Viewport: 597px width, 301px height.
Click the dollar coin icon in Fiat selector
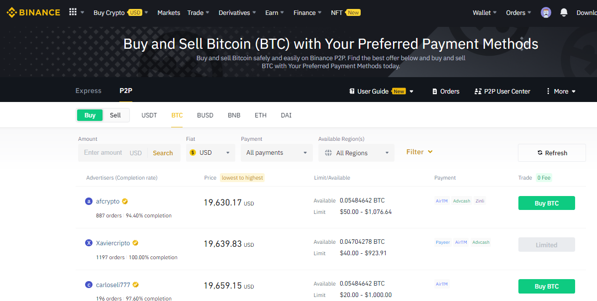point(193,153)
